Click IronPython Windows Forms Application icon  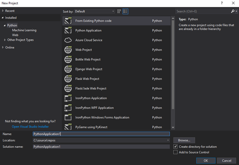[68, 117]
